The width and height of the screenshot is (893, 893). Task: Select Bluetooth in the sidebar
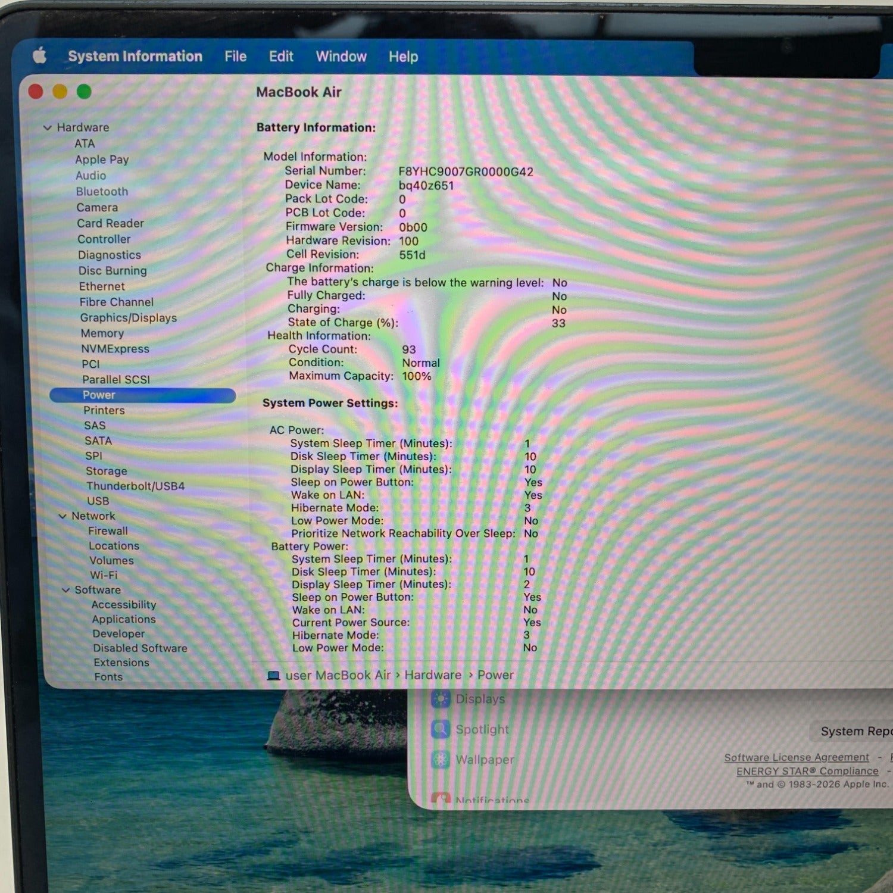tap(102, 192)
